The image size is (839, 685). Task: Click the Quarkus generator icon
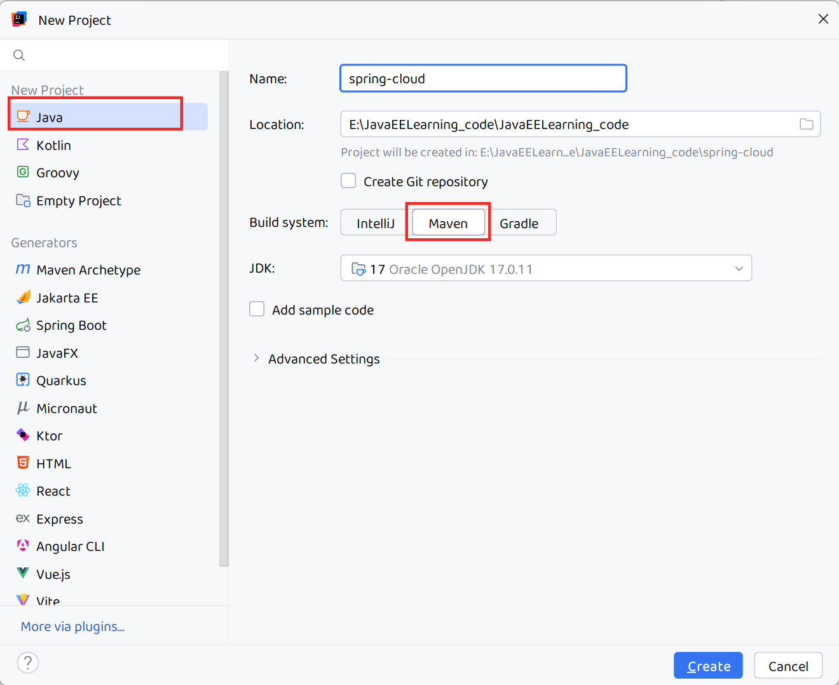23,380
